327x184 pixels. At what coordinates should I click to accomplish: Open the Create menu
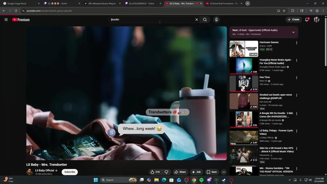pos(293,20)
